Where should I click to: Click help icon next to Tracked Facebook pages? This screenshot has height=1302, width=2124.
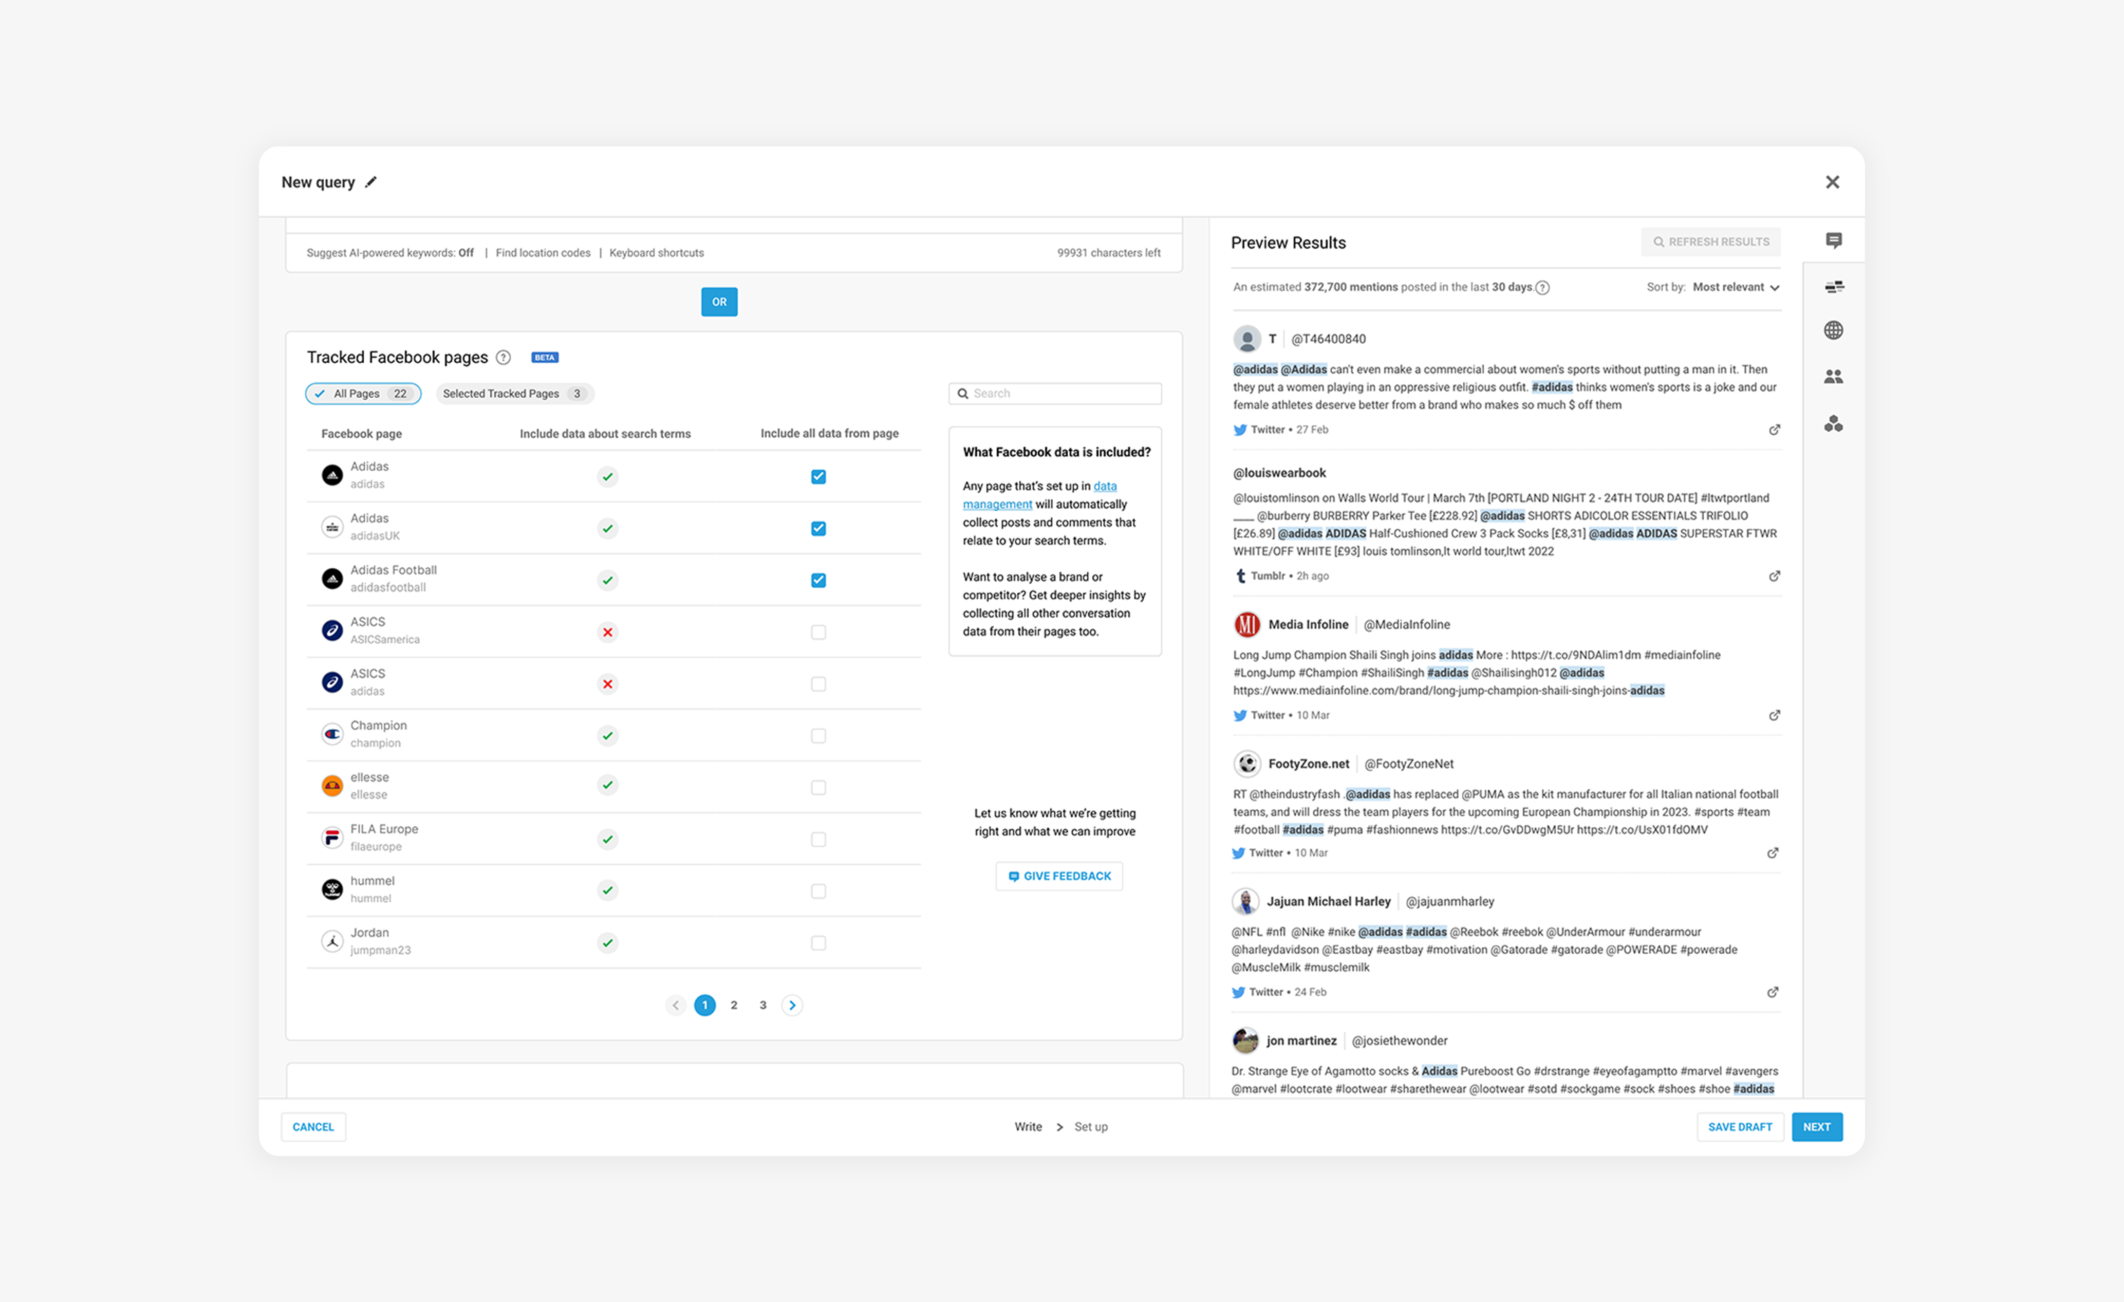coord(504,358)
